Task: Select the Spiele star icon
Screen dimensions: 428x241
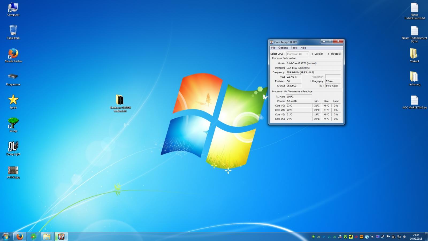Action: click(13, 102)
